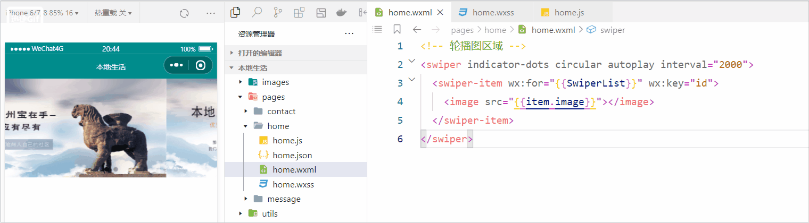The width and height of the screenshot is (809, 223).
Task: Click the SwiperList variable on line 3
Action: (597, 83)
